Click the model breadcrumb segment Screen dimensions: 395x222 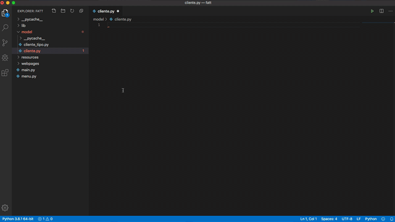pyautogui.click(x=98, y=19)
